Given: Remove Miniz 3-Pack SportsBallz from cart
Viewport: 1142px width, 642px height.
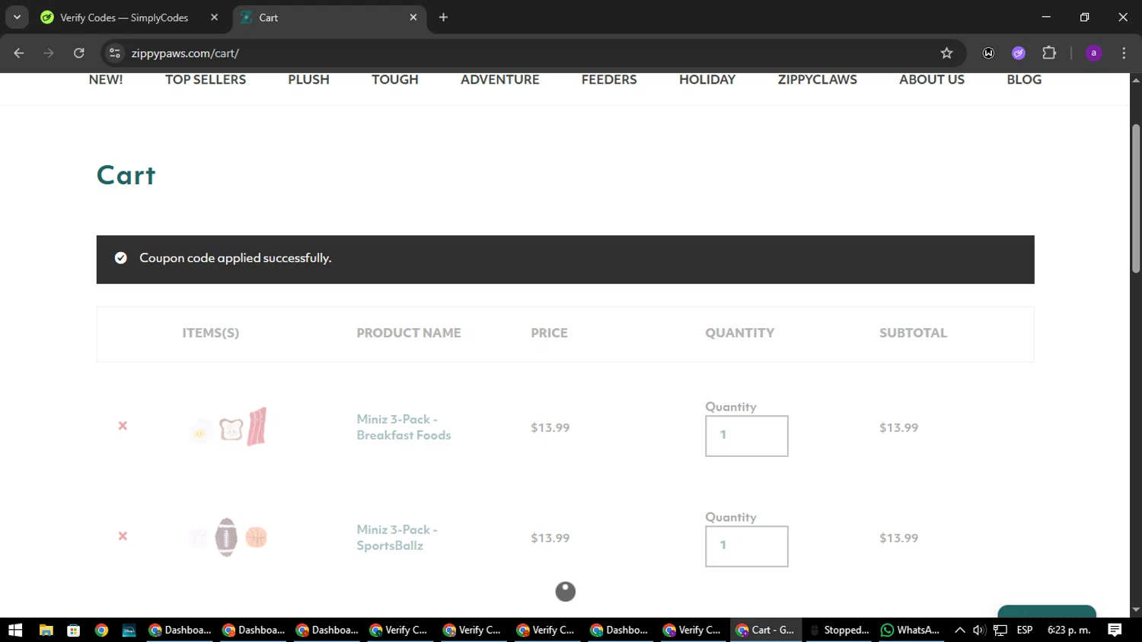Looking at the screenshot, I should (x=123, y=536).
